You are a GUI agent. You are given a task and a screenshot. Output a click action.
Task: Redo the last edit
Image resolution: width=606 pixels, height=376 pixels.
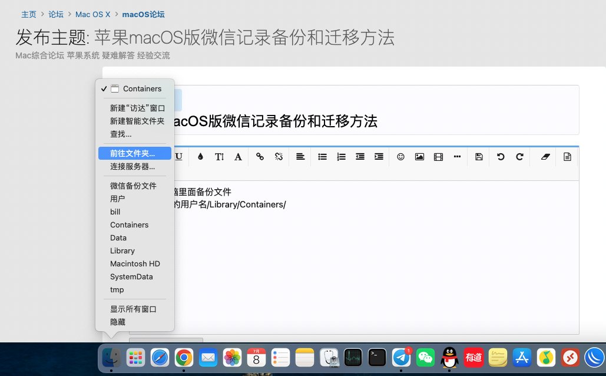(519, 157)
